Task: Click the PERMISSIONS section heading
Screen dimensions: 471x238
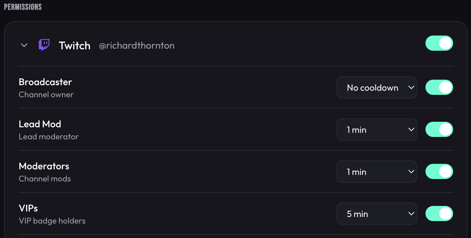Action: tap(23, 7)
